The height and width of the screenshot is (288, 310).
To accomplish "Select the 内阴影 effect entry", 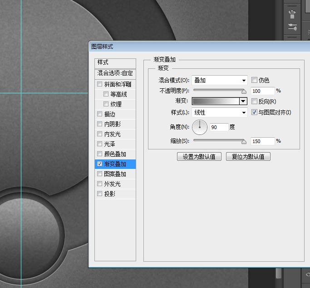I will [x=112, y=124].
